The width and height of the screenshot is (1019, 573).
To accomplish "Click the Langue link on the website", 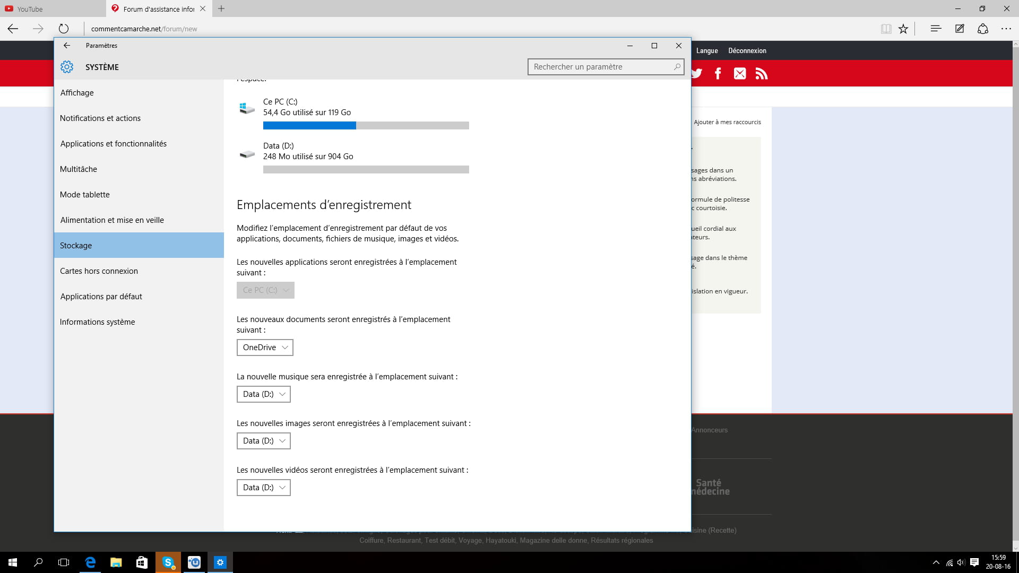I will point(707,50).
